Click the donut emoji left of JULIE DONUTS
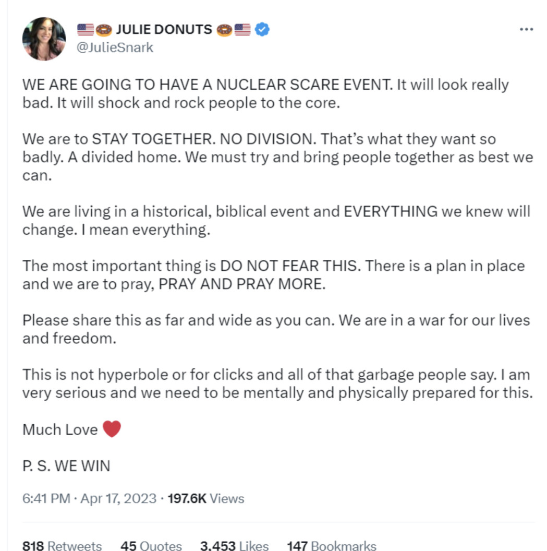This screenshot has width=547, height=551. click(x=104, y=30)
